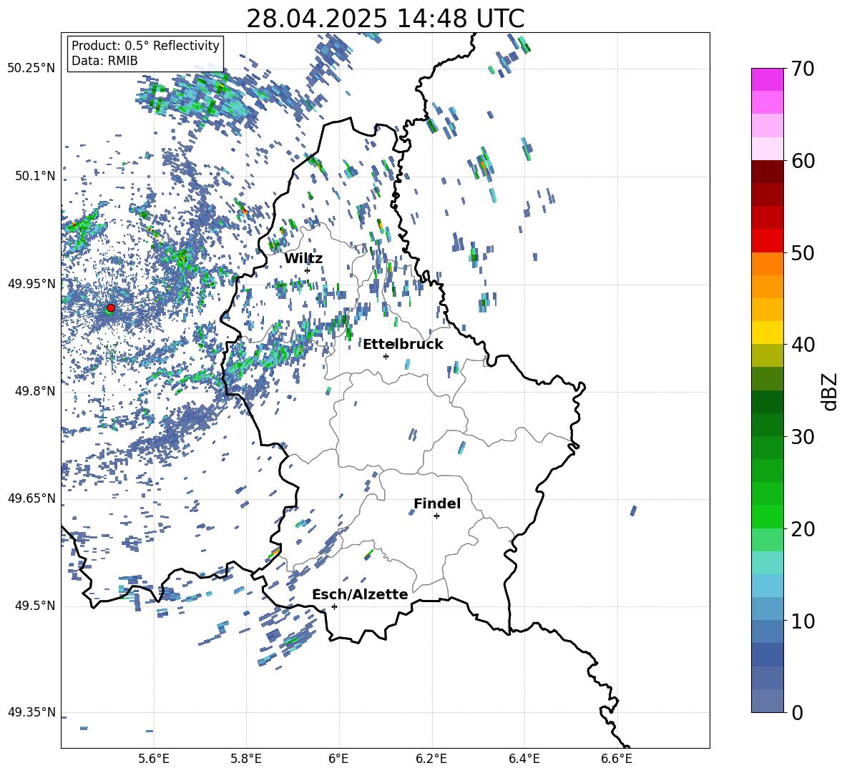The image size is (847, 773).
Task: Pick the magenta top colorbar swatch
Action: [x=767, y=80]
